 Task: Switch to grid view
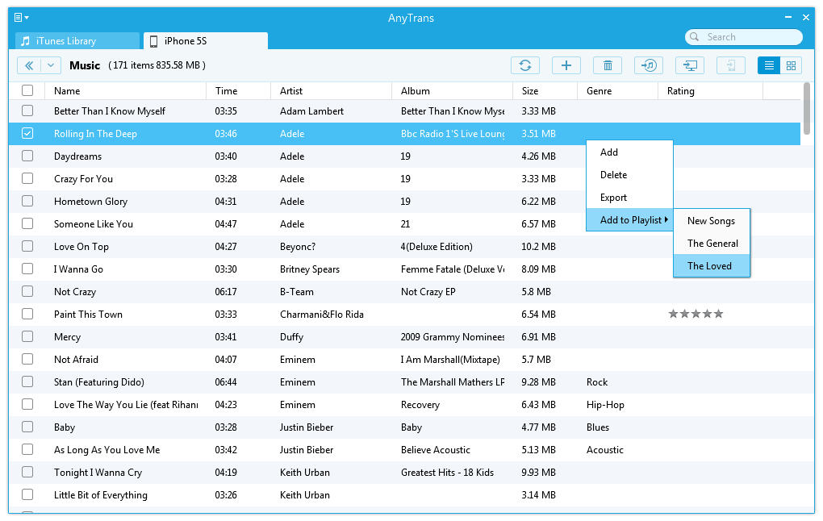pyautogui.click(x=791, y=65)
